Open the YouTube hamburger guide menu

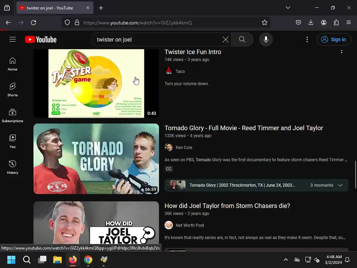[13, 39]
